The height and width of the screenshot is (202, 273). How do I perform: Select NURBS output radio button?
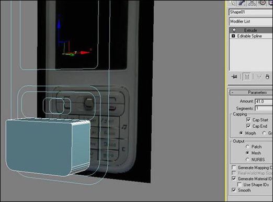click(x=247, y=160)
